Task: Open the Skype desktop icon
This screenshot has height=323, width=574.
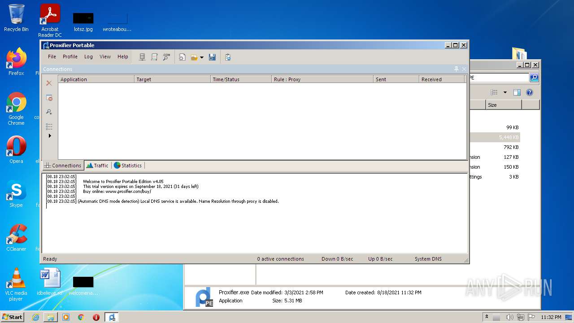Action: click(16, 194)
